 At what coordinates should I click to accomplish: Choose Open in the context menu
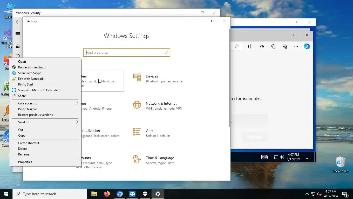pos(45,62)
